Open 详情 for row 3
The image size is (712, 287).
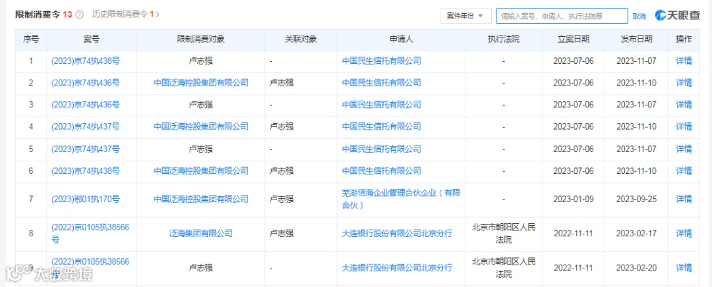[684, 105]
